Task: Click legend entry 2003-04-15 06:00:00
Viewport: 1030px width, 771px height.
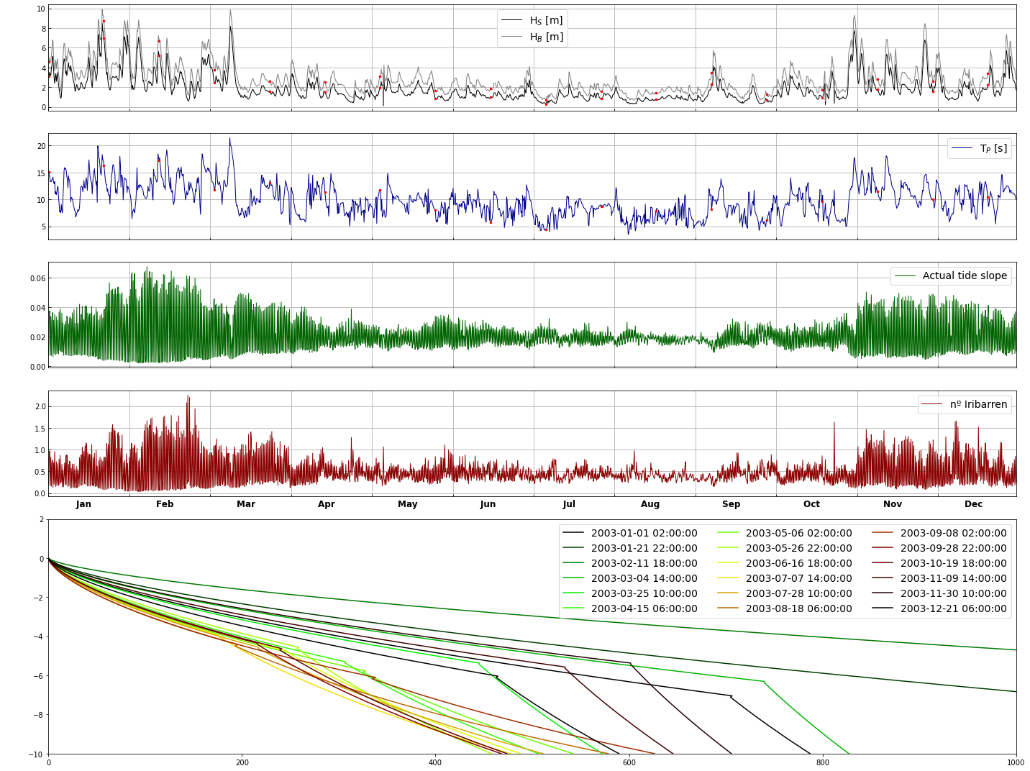Action: point(644,609)
